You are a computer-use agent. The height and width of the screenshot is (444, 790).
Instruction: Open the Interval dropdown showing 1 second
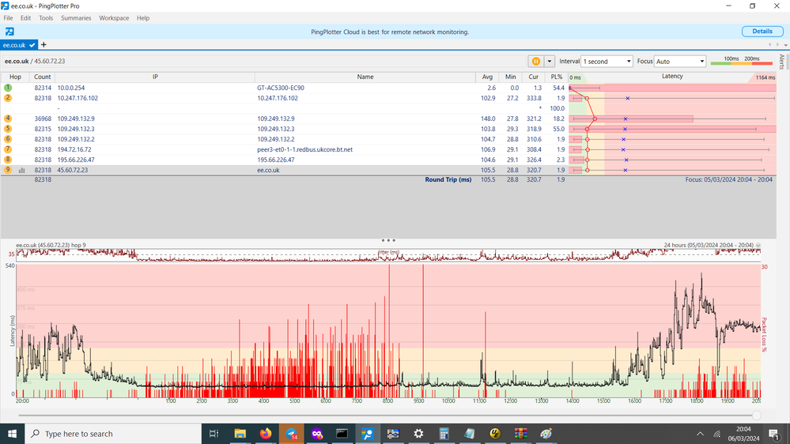pyautogui.click(x=607, y=62)
